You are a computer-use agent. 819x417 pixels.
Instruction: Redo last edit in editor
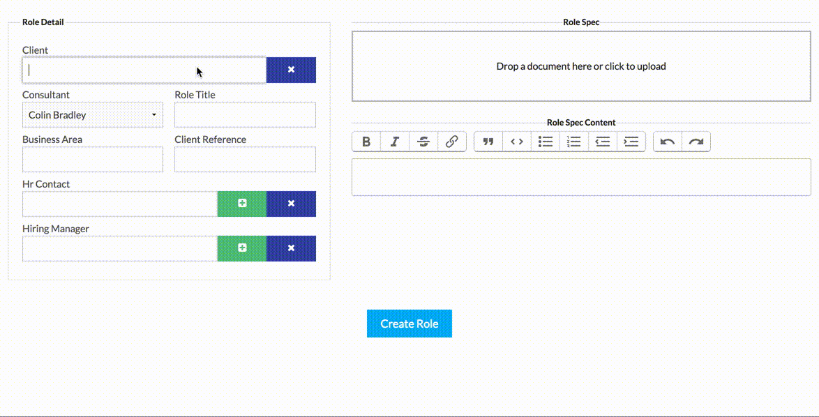pos(696,142)
